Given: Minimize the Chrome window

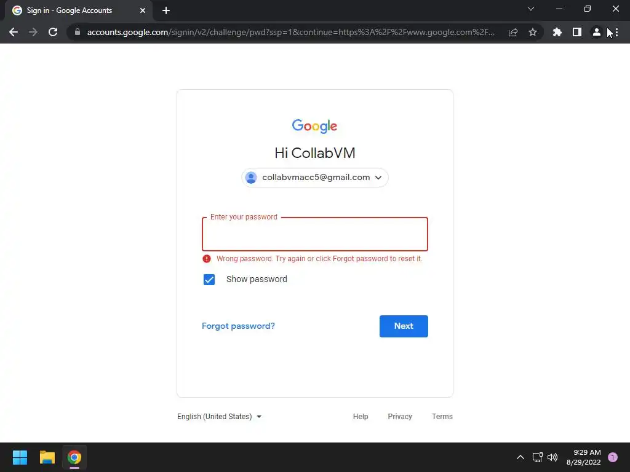Looking at the screenshot, I should point(559,9).
